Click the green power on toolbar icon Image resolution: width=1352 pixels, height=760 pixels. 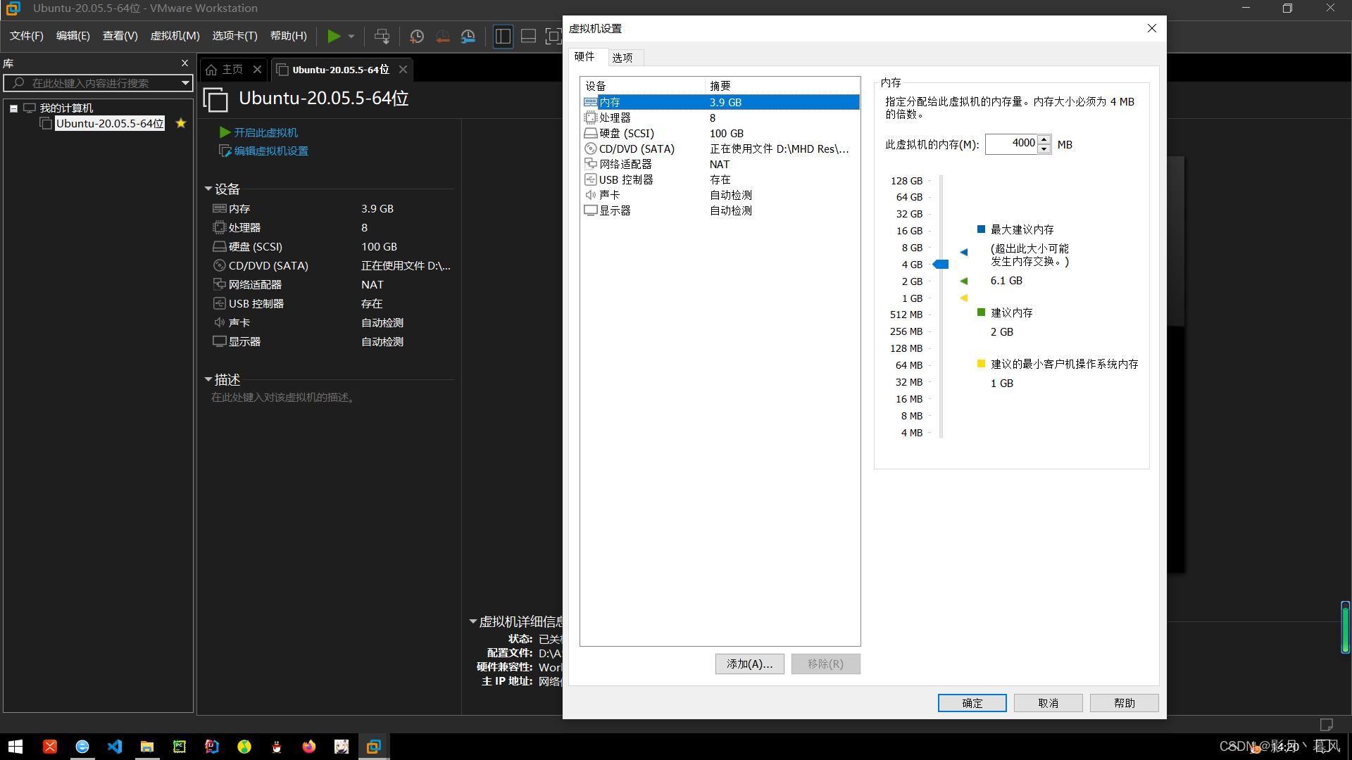[334, 36]
